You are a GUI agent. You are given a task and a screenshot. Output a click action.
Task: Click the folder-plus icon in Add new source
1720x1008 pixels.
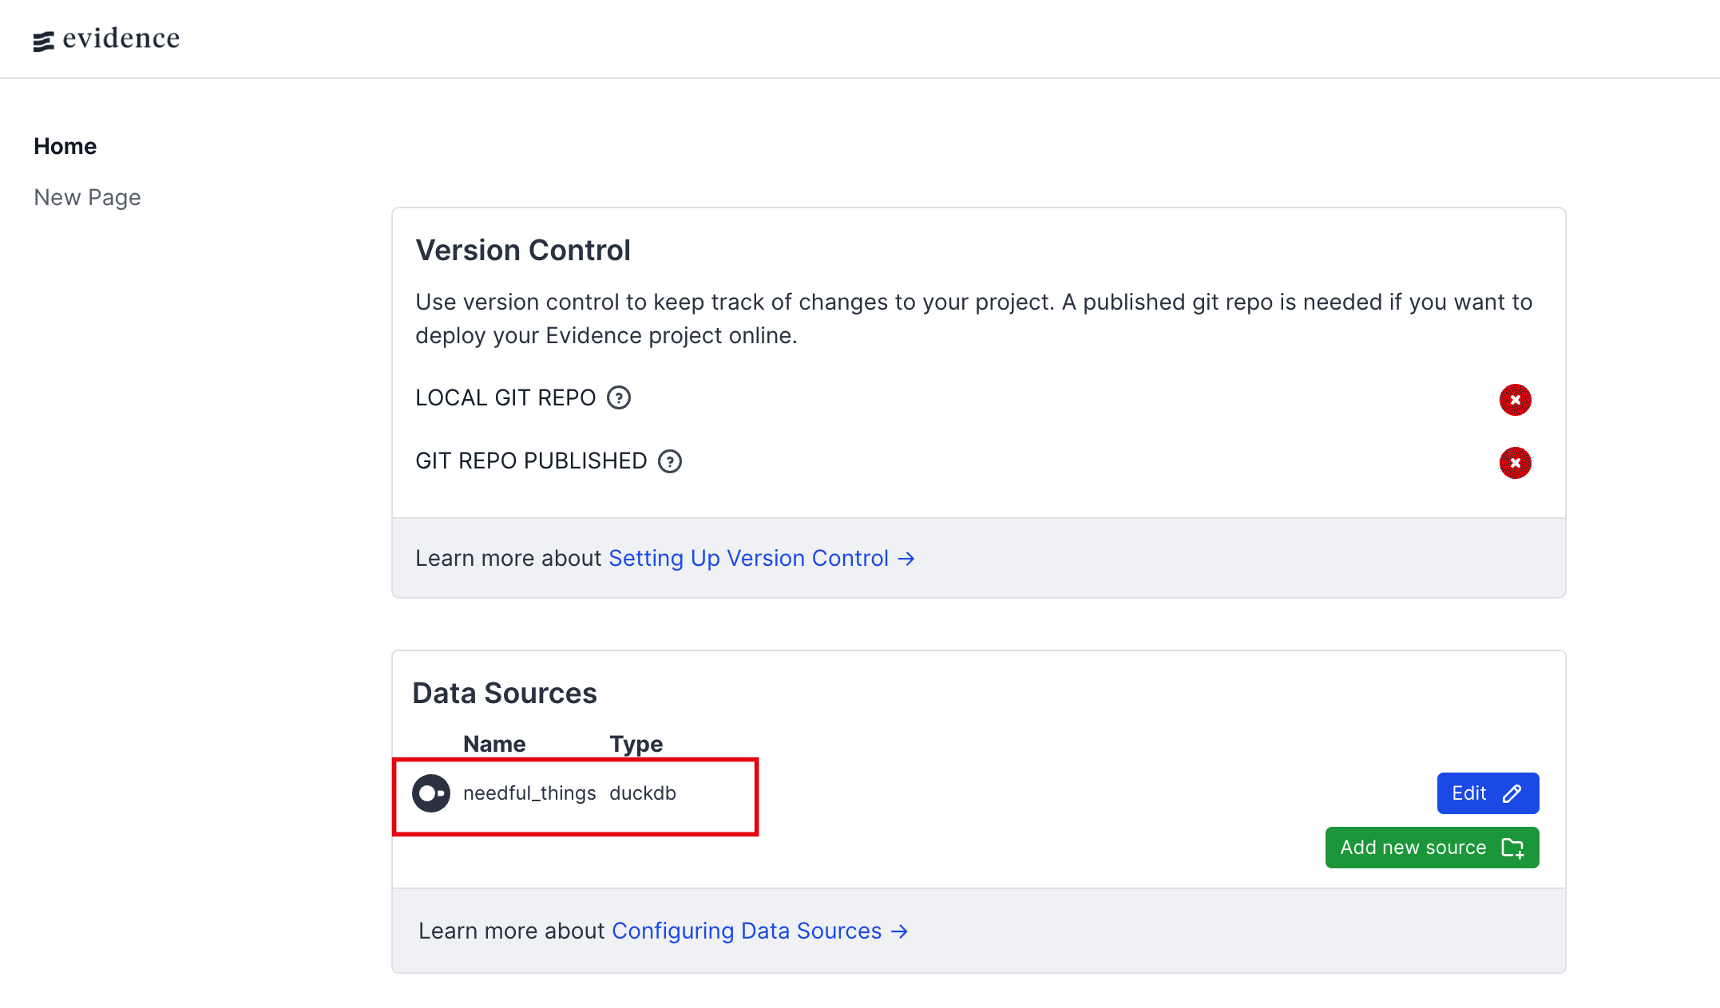1512,848
